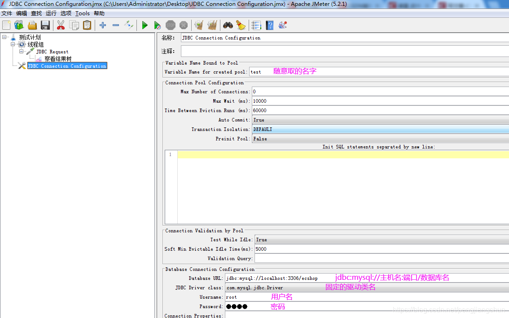Open Search with binoculars icon

[228, 25]
